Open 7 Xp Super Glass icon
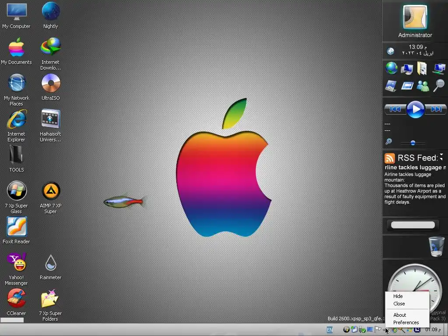Image resolution: width=448 pixels, height=336 pixels. pos(16,197)
